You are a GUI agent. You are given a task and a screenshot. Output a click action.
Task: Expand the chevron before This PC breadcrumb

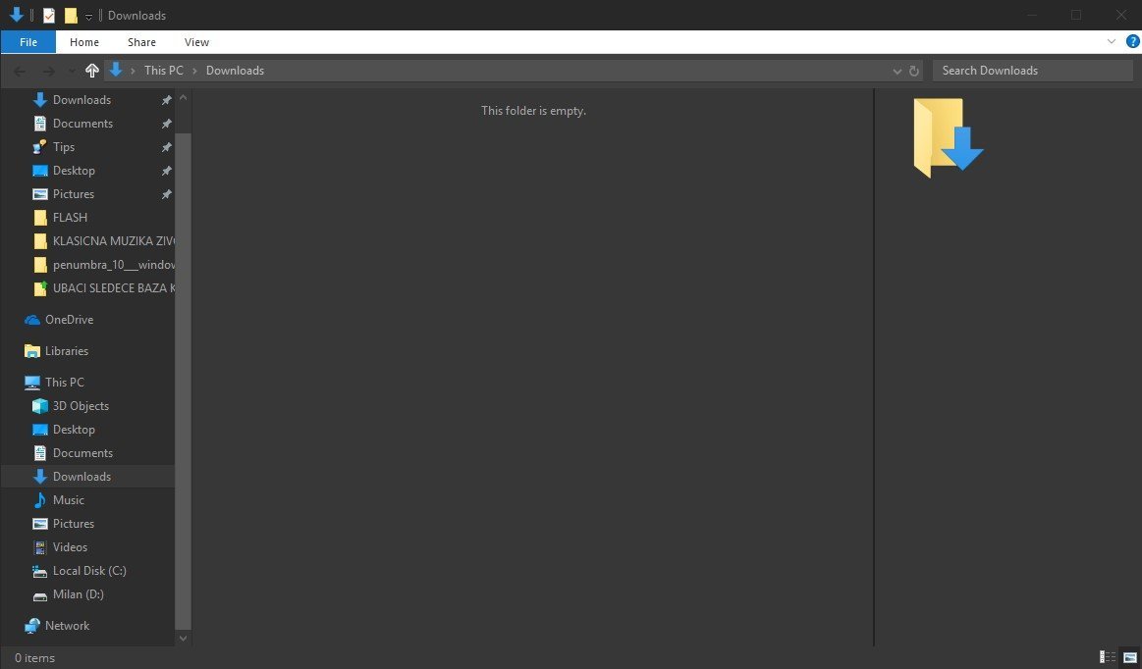134,71
